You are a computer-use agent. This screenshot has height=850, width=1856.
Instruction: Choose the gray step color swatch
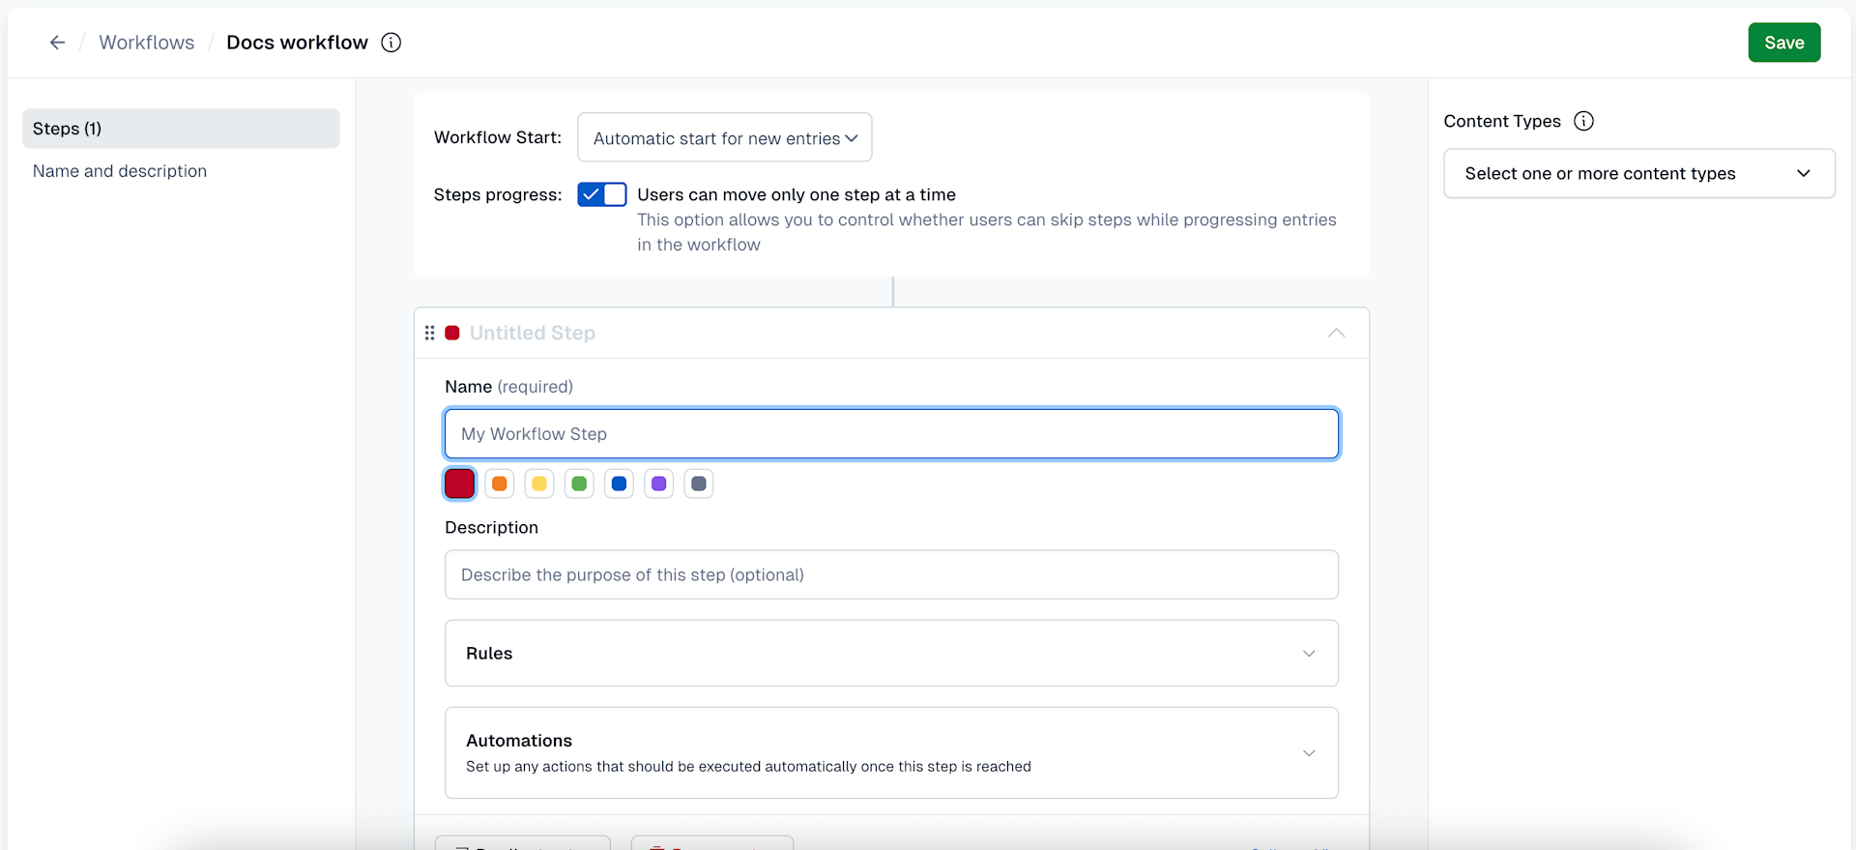coord(699,484)
